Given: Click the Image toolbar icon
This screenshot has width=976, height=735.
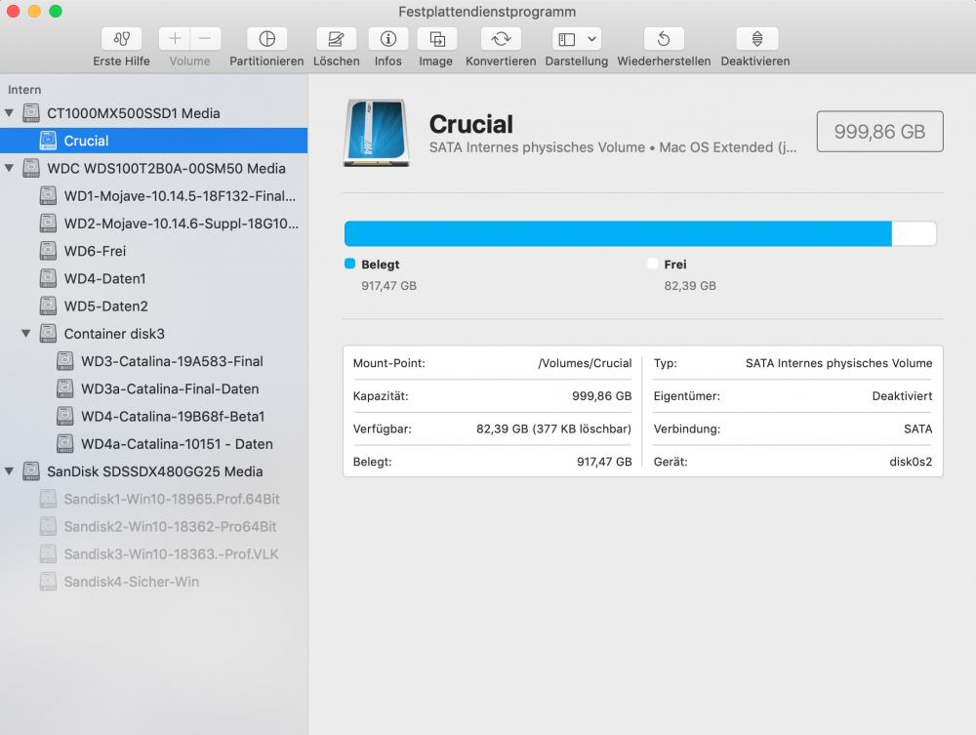Looking at the screenshot, I should click(x=437, y=39).
